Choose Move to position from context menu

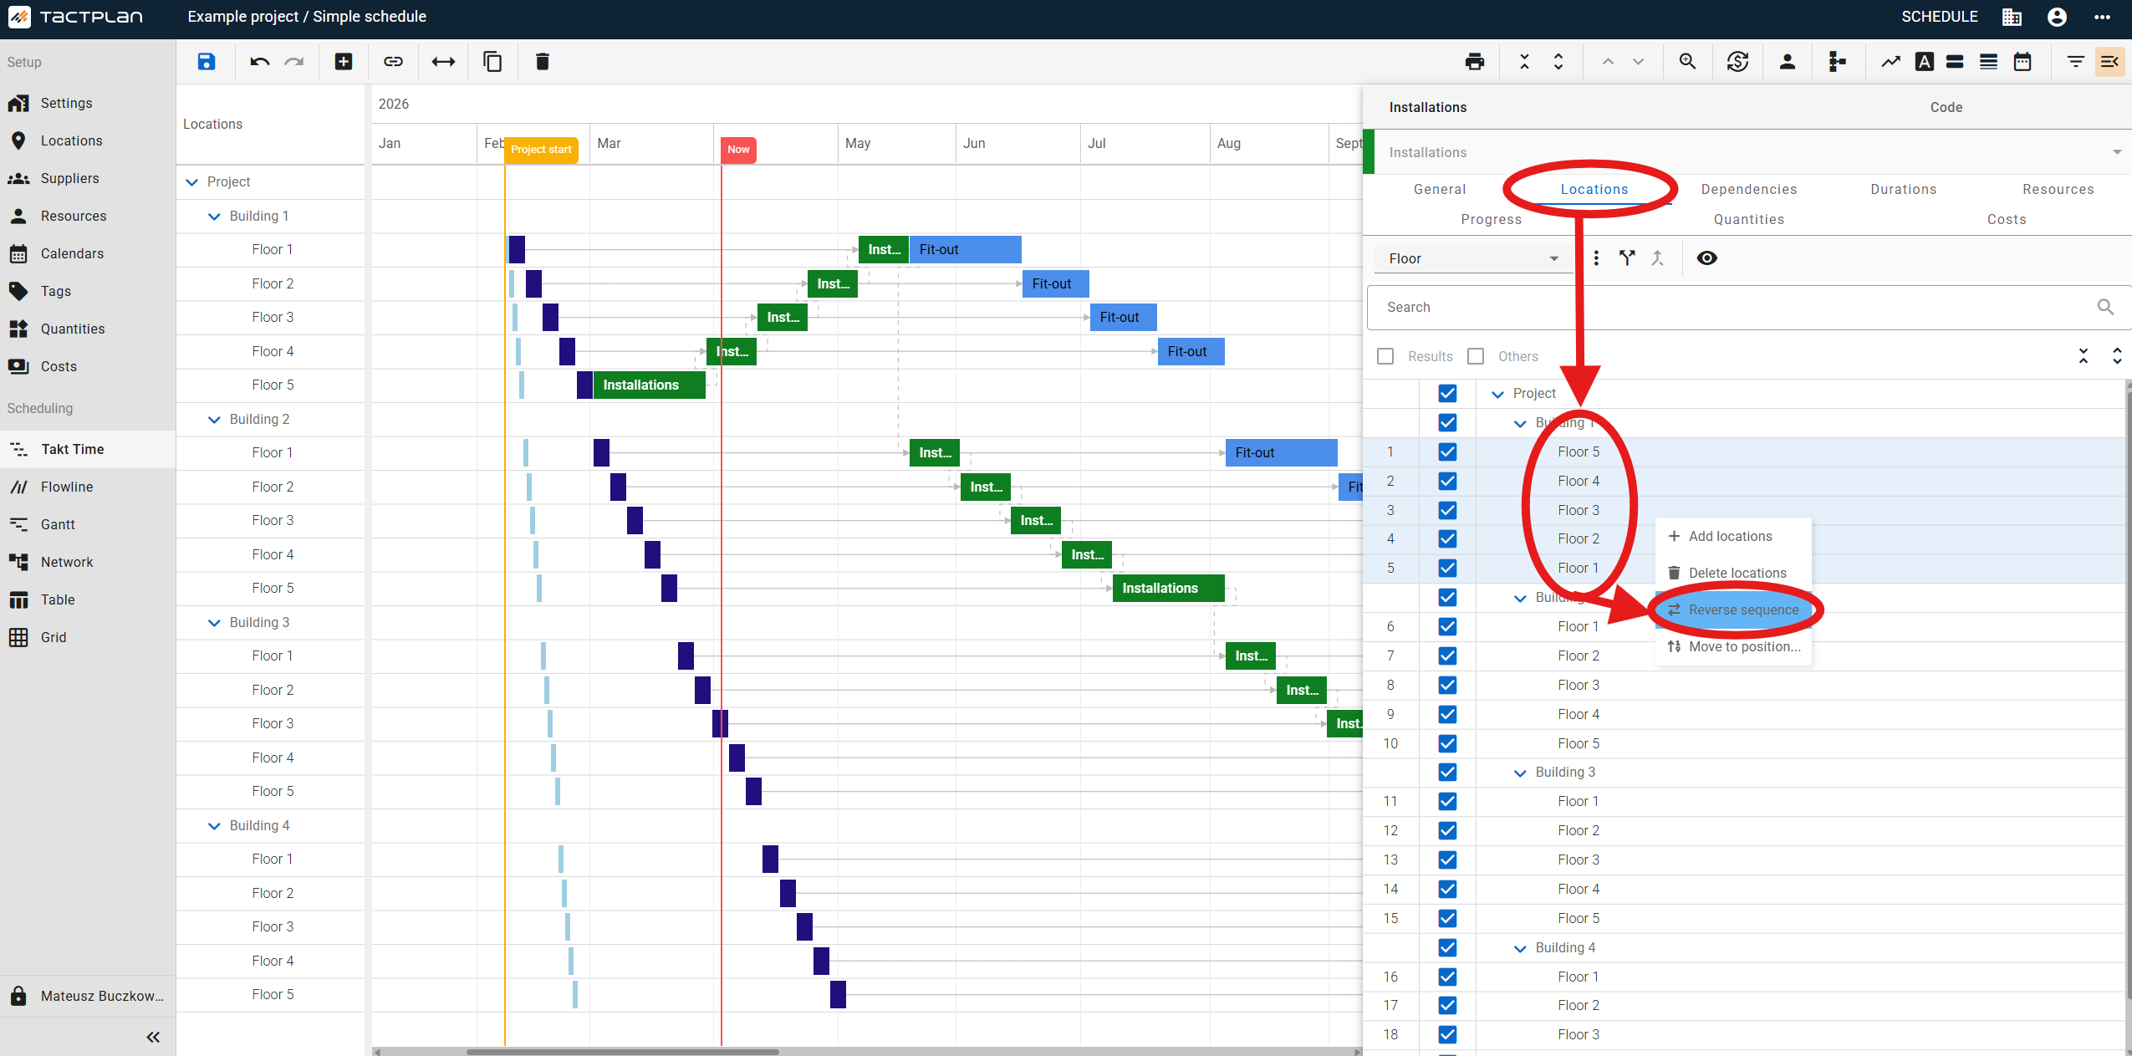coord(1734,646)
